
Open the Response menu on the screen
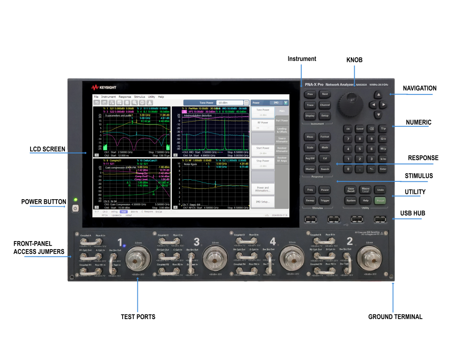125,97
